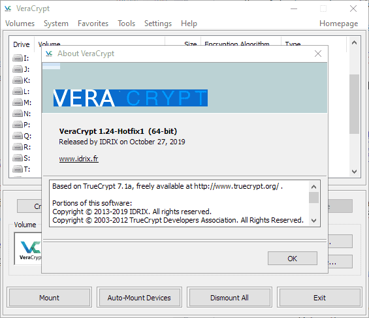This screenshot has width=369, height=318.
Task: Minimize the VeraCrypt main window
Action: [x=294, y=8]
